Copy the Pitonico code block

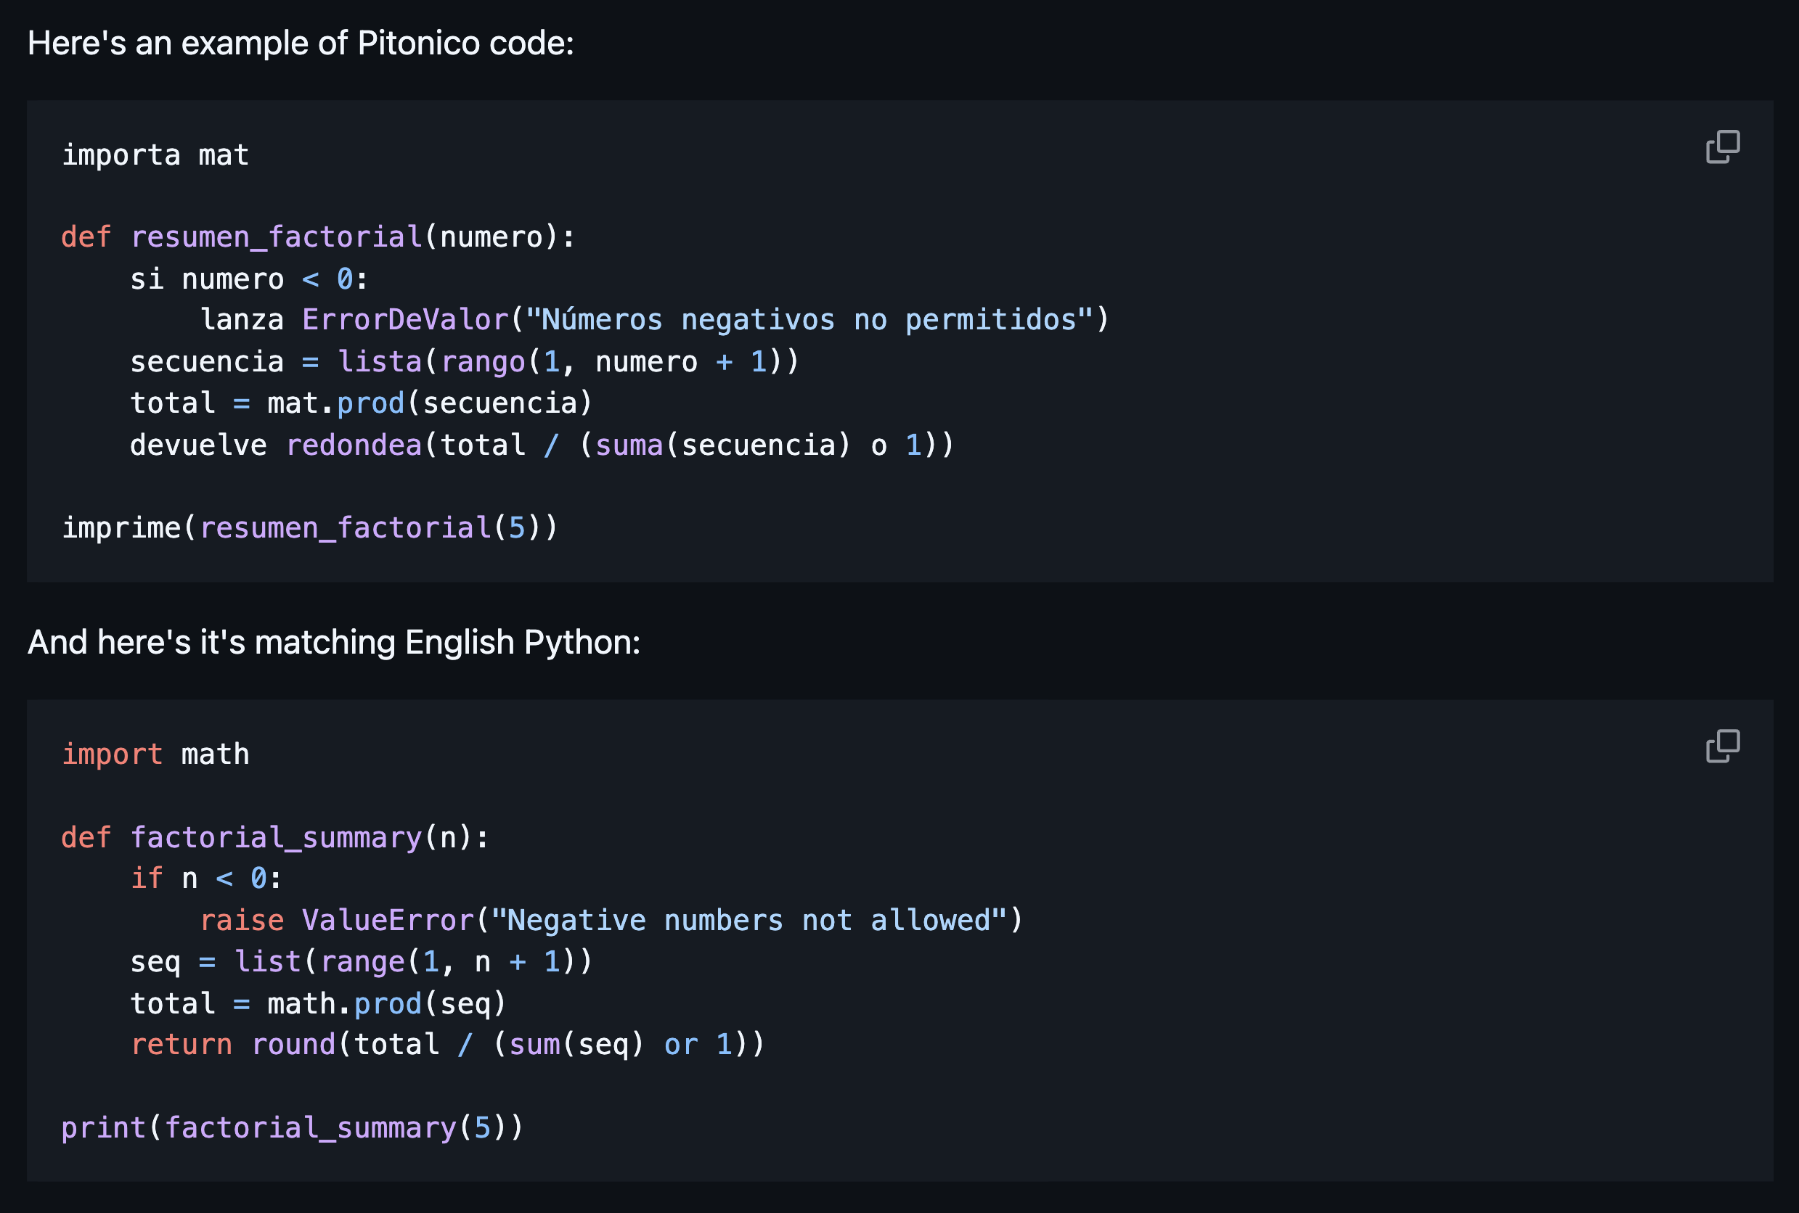tap(1722, 147)
